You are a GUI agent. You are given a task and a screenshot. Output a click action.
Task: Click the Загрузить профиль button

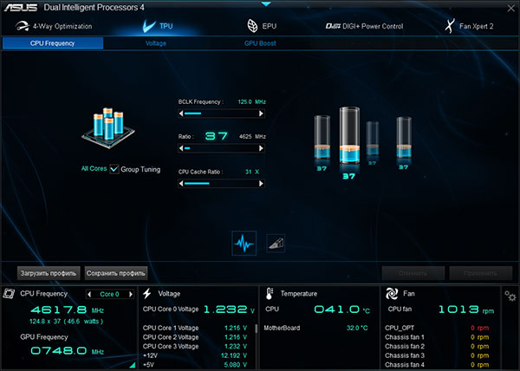tap(49, 273)
